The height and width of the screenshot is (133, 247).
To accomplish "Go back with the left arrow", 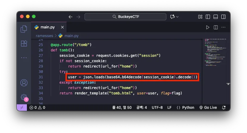I will (70, 17).
